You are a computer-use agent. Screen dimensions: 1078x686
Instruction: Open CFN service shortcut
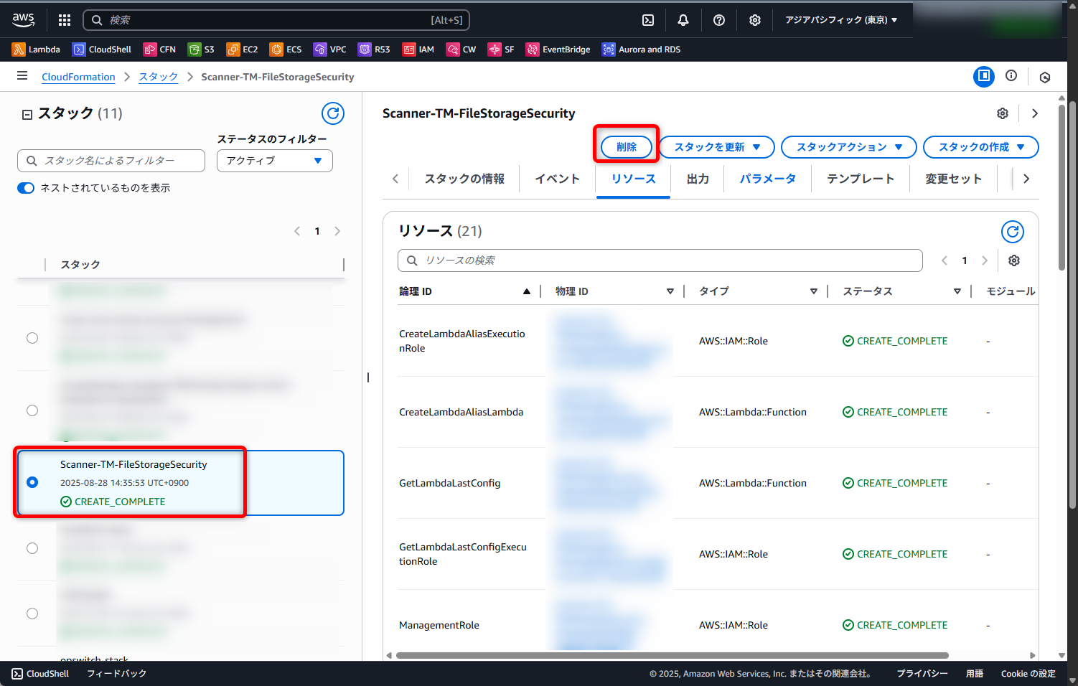coord(159,50)
